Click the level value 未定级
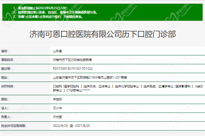Image resolution: width=205 pixels, height=136 pixels. coord(57,99)
